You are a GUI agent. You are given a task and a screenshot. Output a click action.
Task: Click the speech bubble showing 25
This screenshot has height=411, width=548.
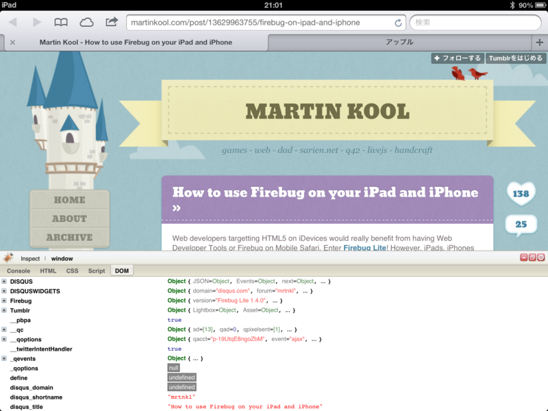[x=521, y=225]
